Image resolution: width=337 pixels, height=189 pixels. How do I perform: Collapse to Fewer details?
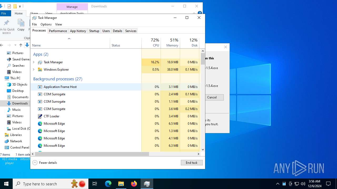[45, 163]
